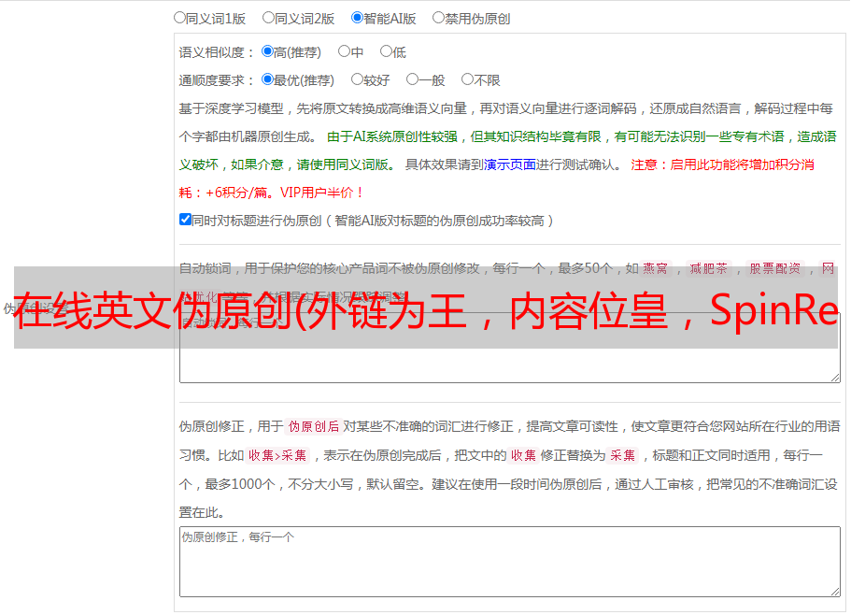Choose 最优(推荐) for 通顺度要求
This screenshot has width=851, height=615.
(267, 79)
